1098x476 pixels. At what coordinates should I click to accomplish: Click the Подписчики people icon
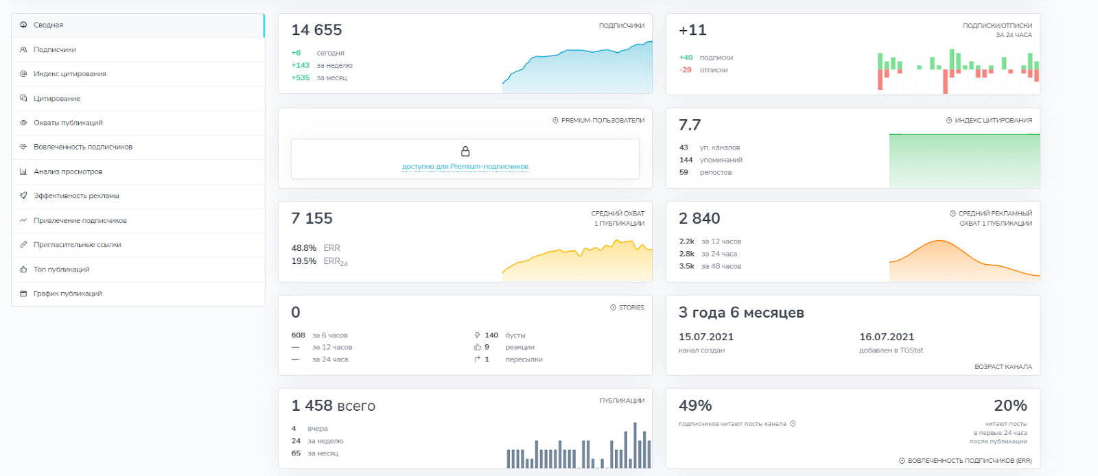(23, 49)
